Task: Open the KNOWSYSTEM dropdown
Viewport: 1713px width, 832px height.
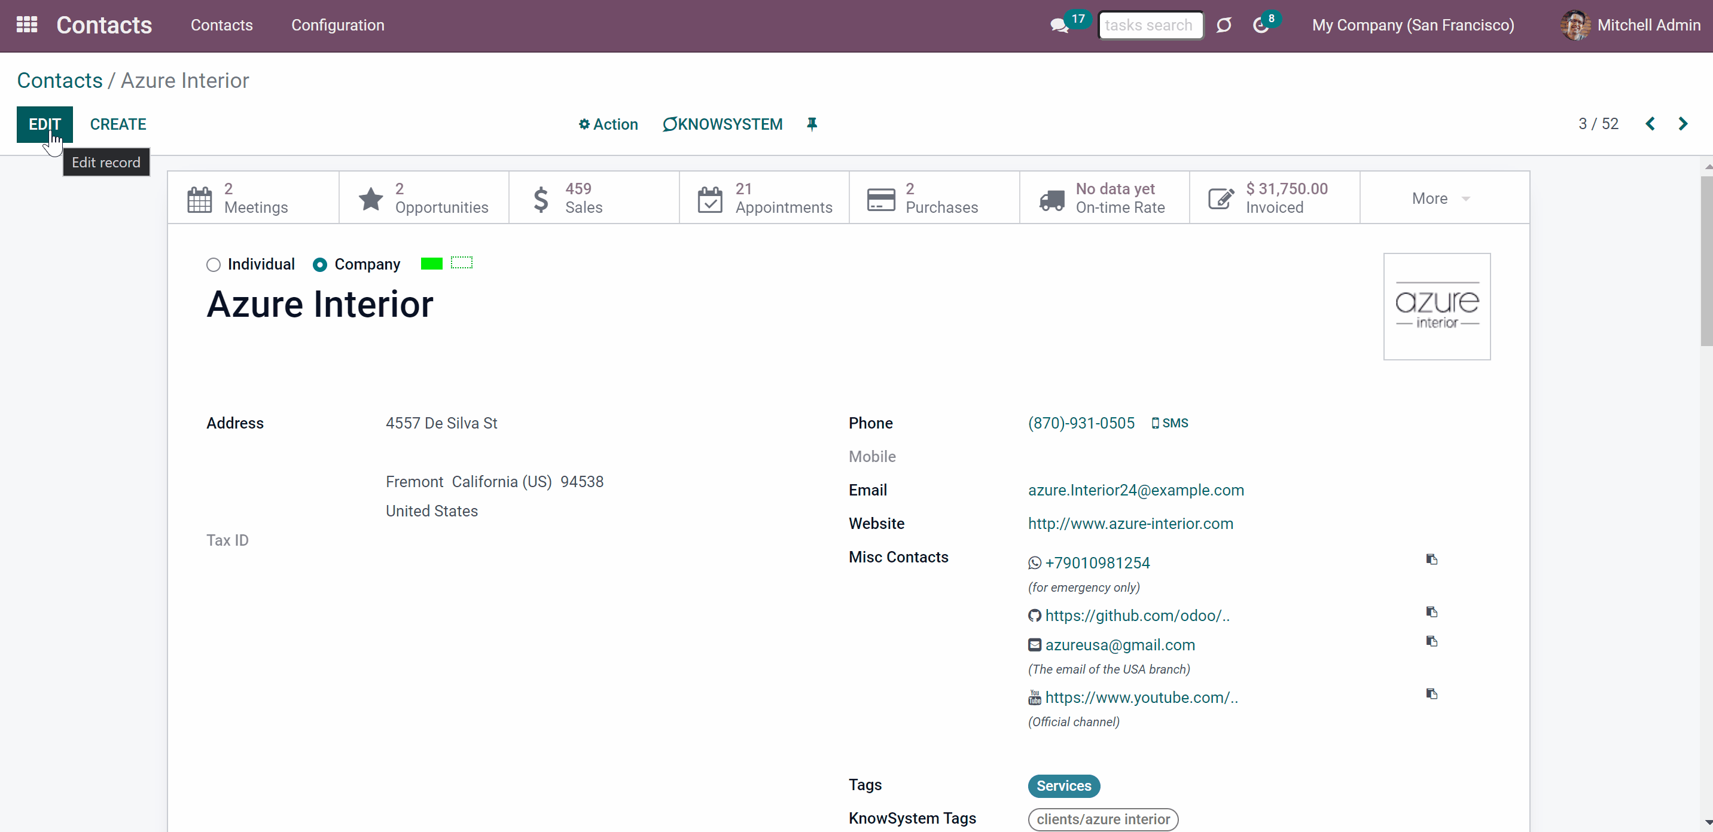Action: (722, 124)
